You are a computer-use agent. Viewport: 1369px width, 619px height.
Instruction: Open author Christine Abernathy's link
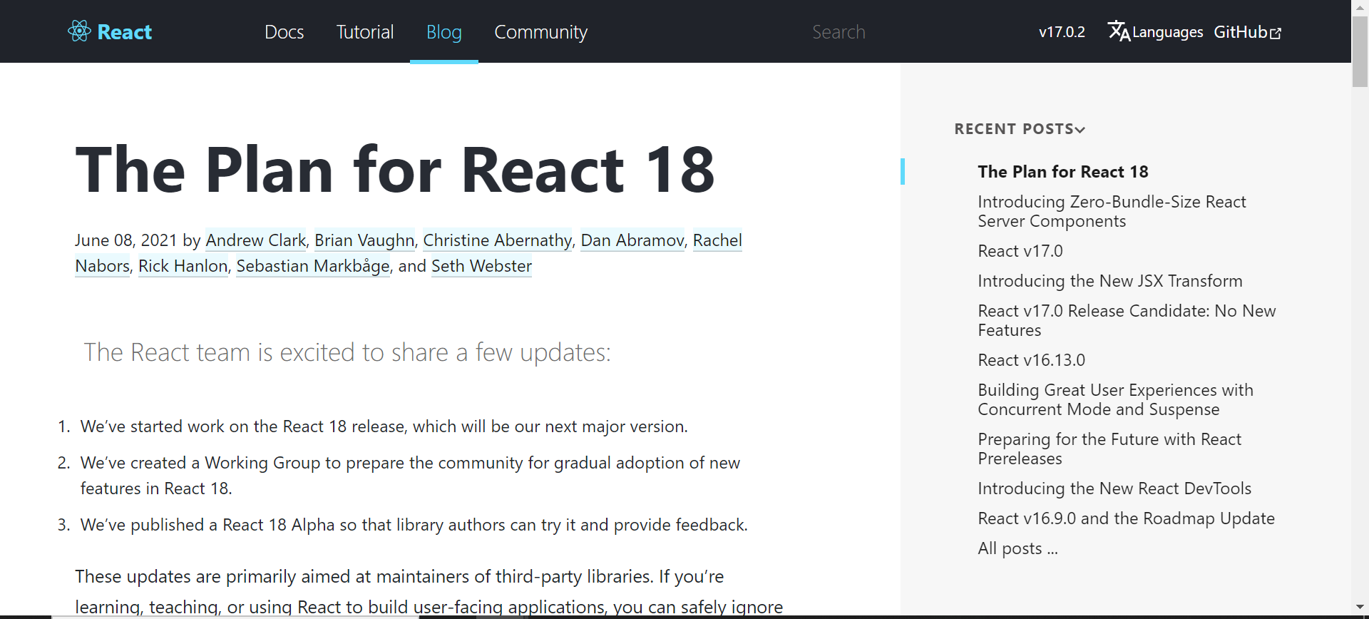(x=497, y=240)
